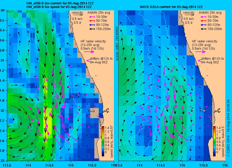Click the 'velocity' label in right panel
The image size is (232, 168).
(189, 13)
